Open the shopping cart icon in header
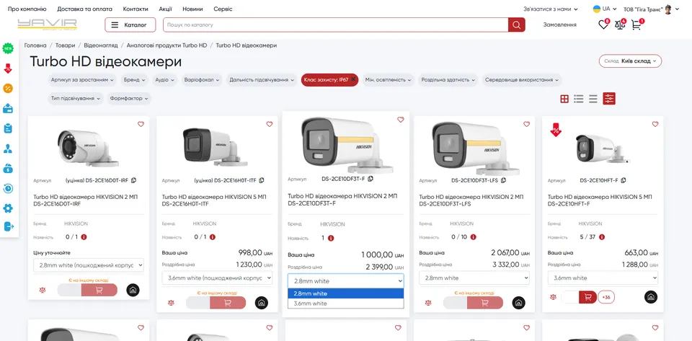Image resolution: width=692 pixels, height=341 pixels. pyautogui.click(x=636, y=25)
